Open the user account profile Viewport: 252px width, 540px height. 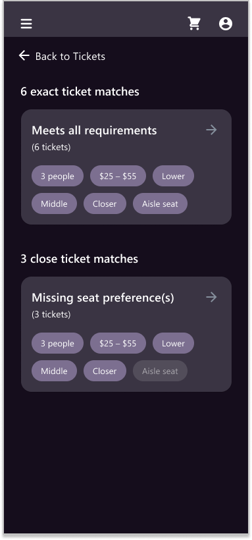point(226,24)
